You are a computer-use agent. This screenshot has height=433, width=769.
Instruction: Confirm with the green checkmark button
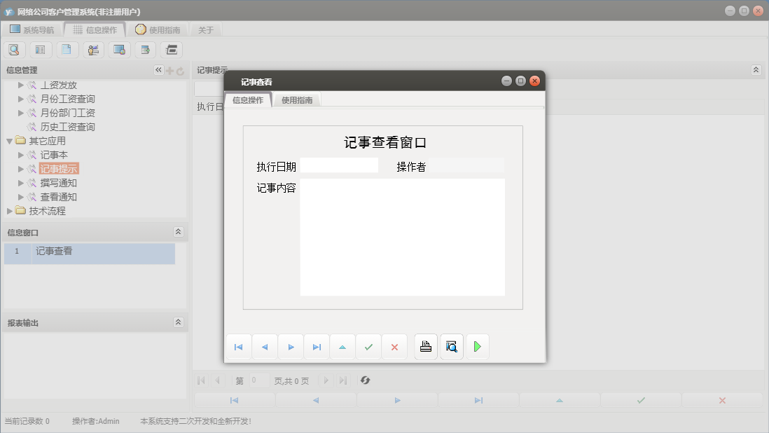coord(368,346)
